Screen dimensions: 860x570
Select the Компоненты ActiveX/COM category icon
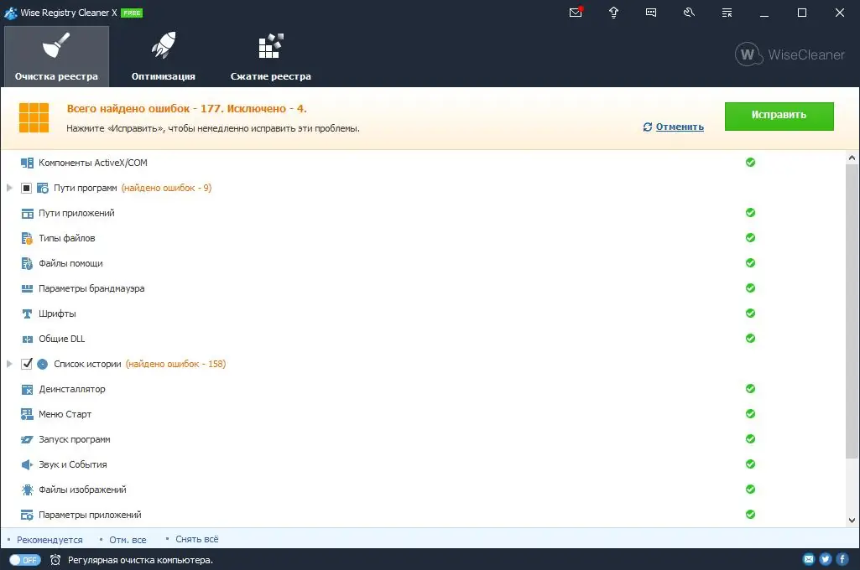27,163
